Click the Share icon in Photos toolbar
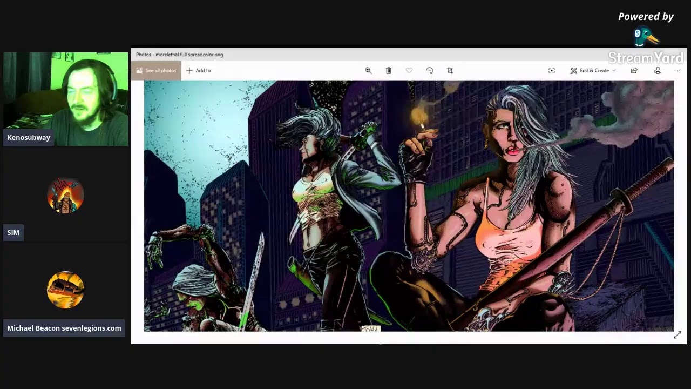 pos(634,71)
